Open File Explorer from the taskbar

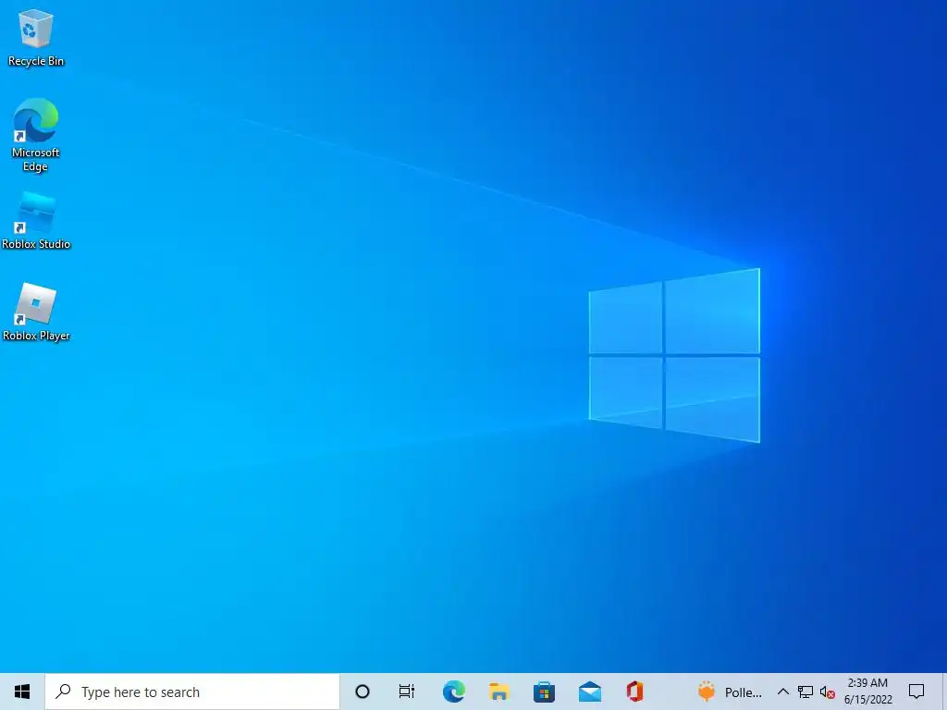point(498,692)
